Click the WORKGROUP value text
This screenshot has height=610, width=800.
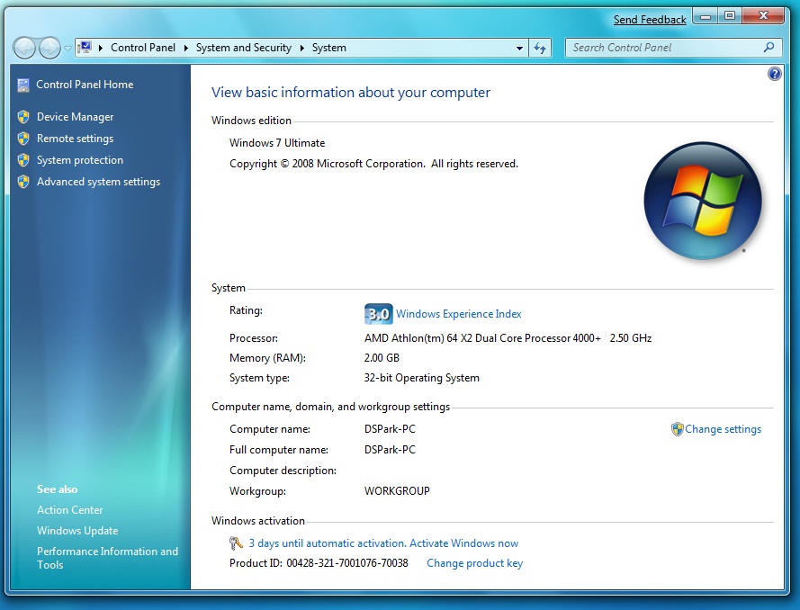(x=397, y=490)
